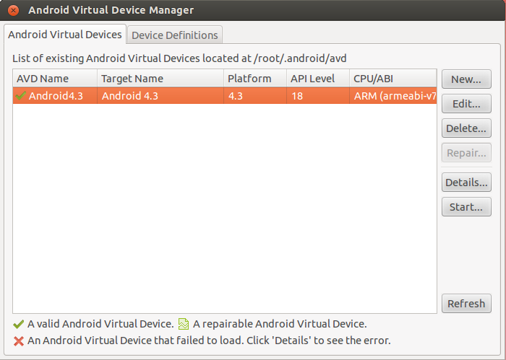The height and width of the screenshot is (360, 506).
Task: Select the Android Virtual Devices tab
Action: pyautogui.click(x=65, y=35)
